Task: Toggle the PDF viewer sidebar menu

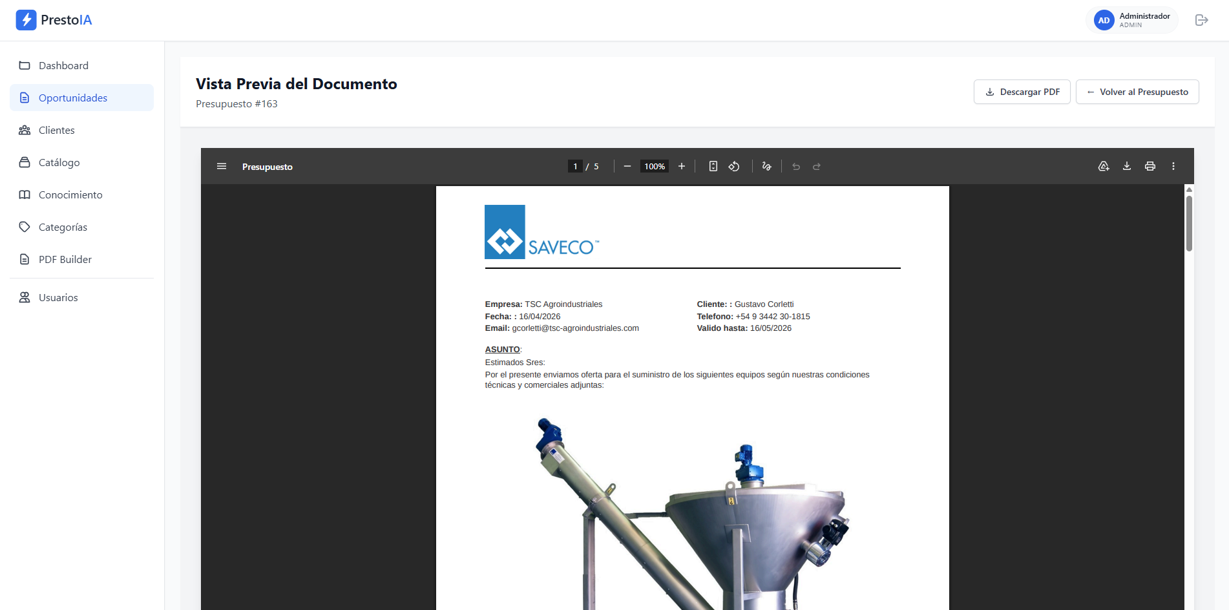Action: 222,166
